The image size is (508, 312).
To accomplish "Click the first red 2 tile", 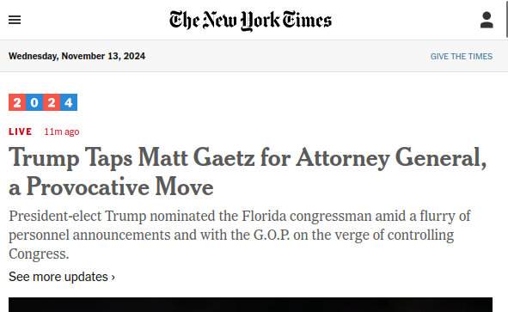I will pyautogui.click(x=17, y=102).
